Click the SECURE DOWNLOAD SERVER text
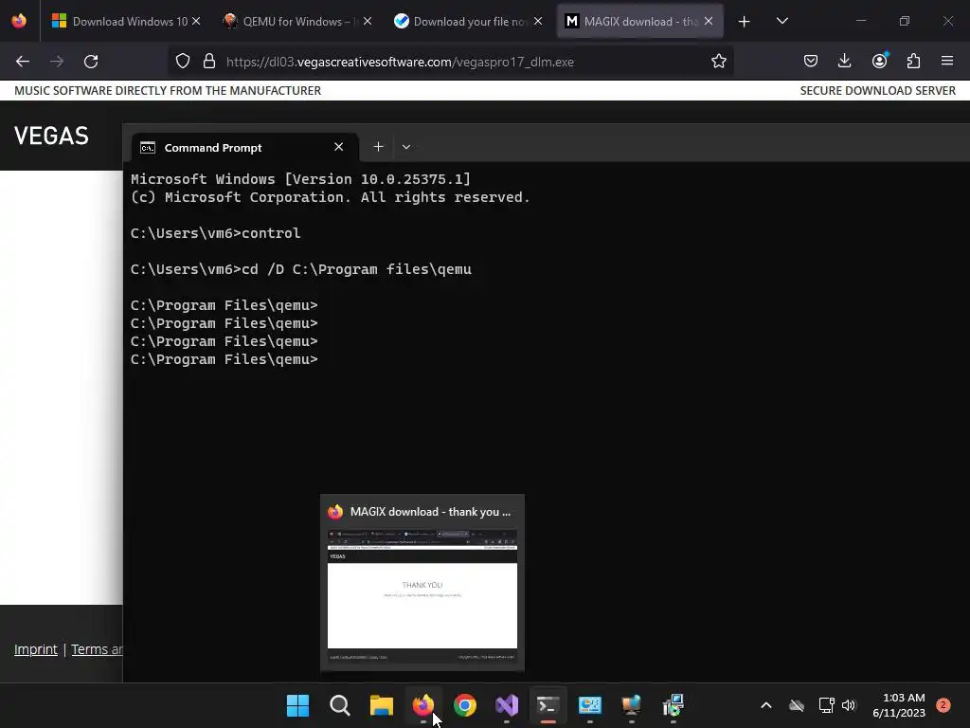Screen dimensions: 970x728 click(x=877, y=90)
